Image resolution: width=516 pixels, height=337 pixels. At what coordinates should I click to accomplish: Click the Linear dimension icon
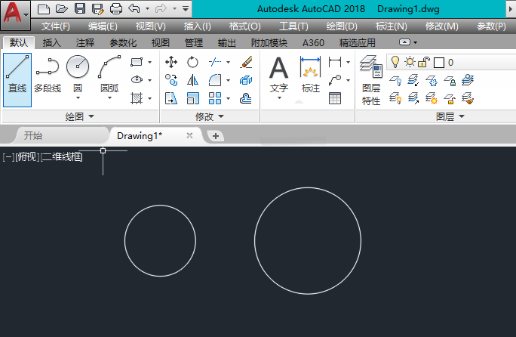click(x=335, y=62)
